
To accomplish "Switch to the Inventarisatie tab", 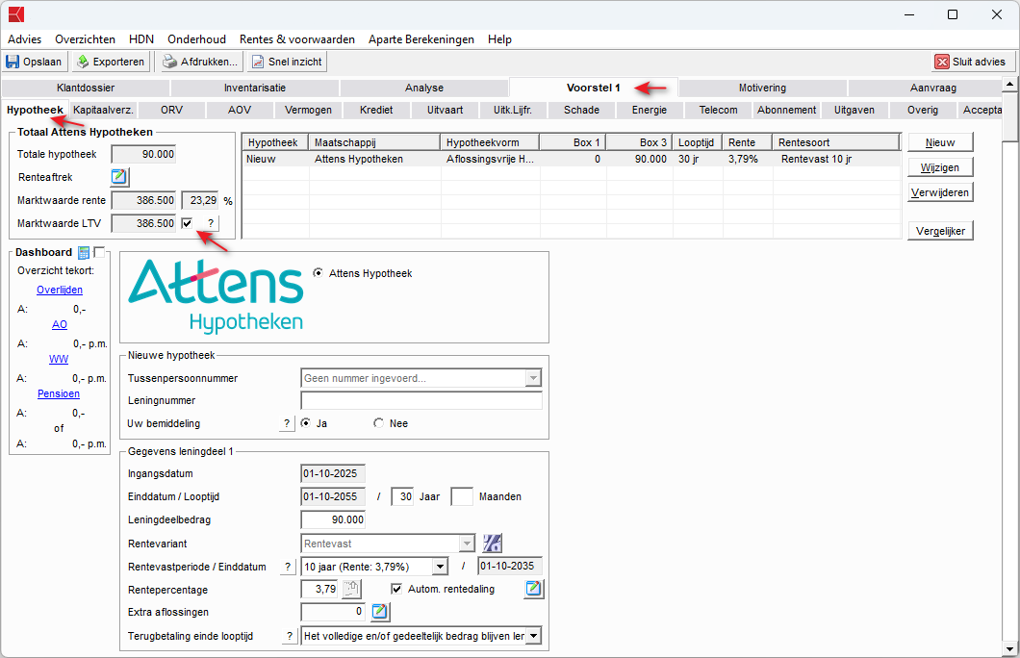I will click(x=255, y=88).
